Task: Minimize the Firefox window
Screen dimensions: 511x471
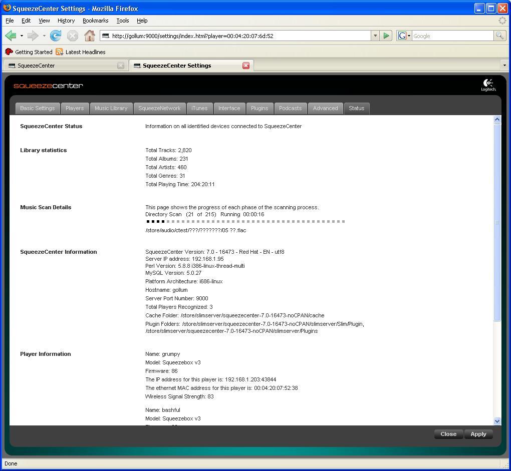Action: click(479, 8)
